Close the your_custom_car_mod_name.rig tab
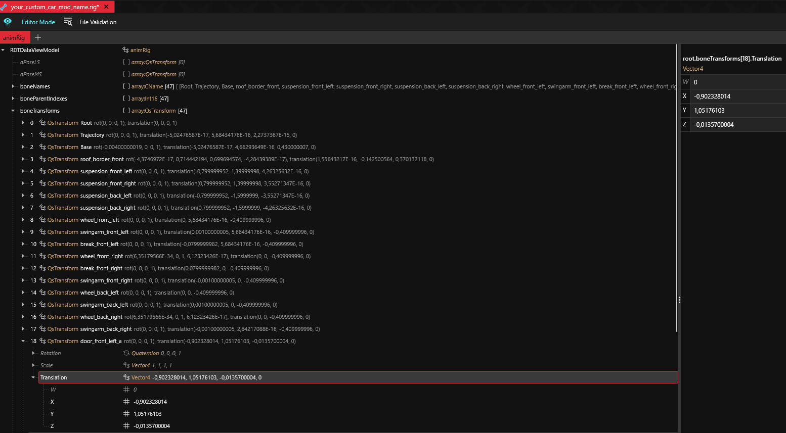Image resolution: width=786 pixels, height=433 pixels. pos(106,7)
